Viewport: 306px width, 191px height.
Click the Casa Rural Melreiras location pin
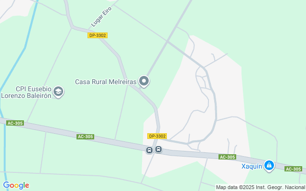click(x=144, y=81)
